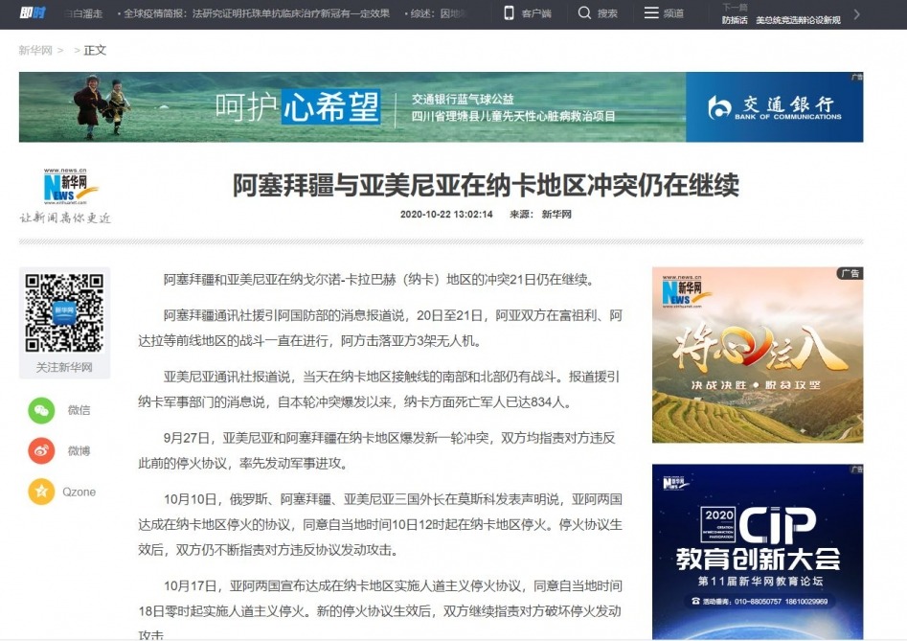Expand next article arrow chevron
The image size is (907, 641).
[856, 14]
